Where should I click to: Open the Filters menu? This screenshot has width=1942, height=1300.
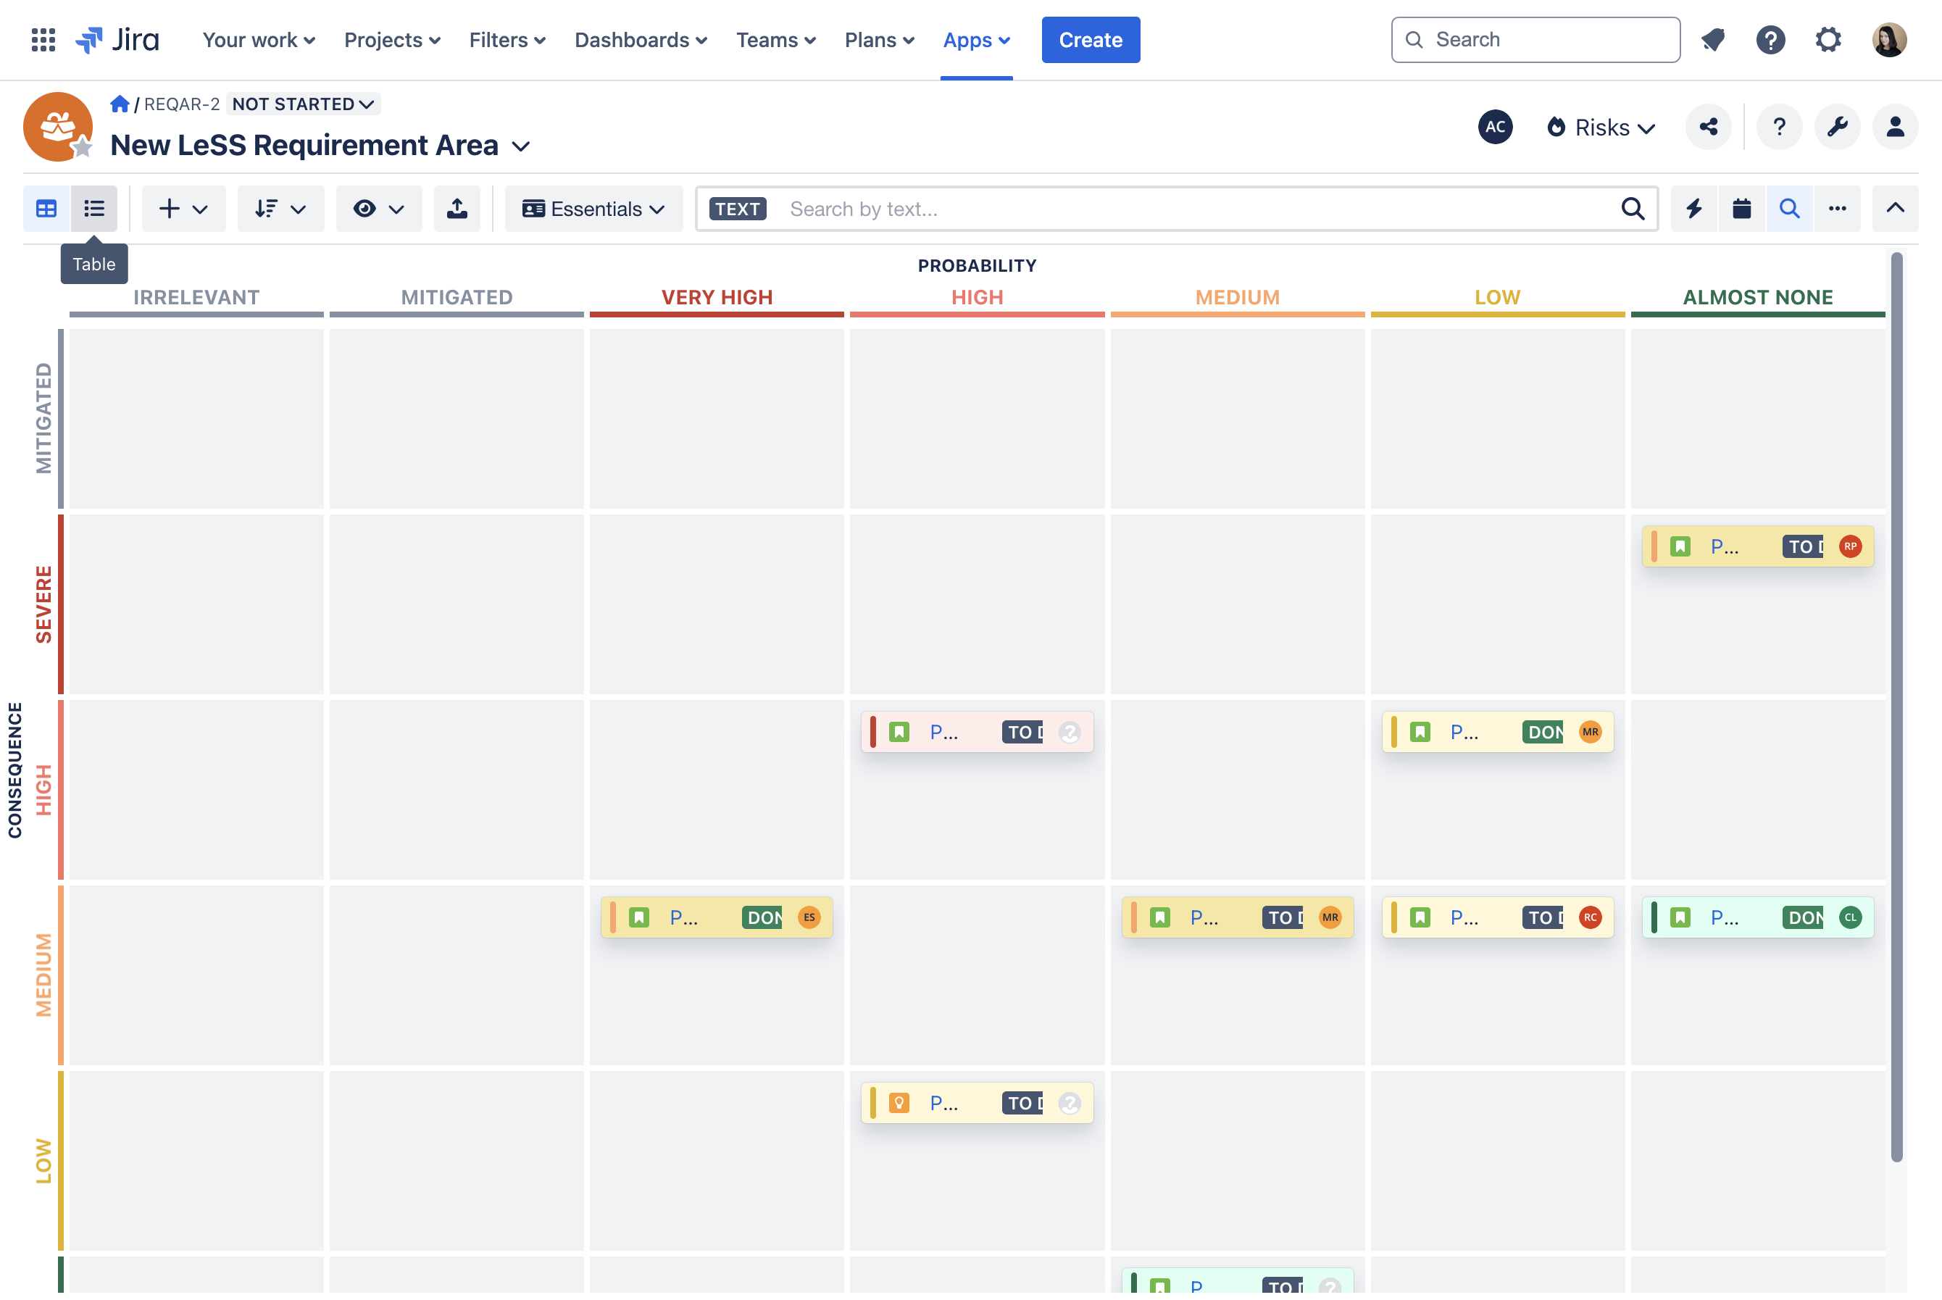[x=507, y=40]
